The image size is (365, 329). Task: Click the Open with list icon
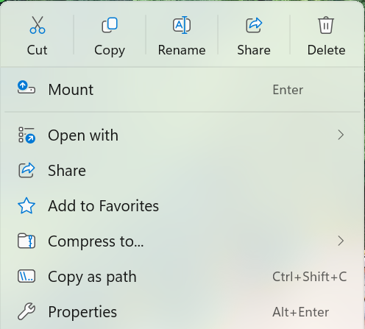point(26,135)
